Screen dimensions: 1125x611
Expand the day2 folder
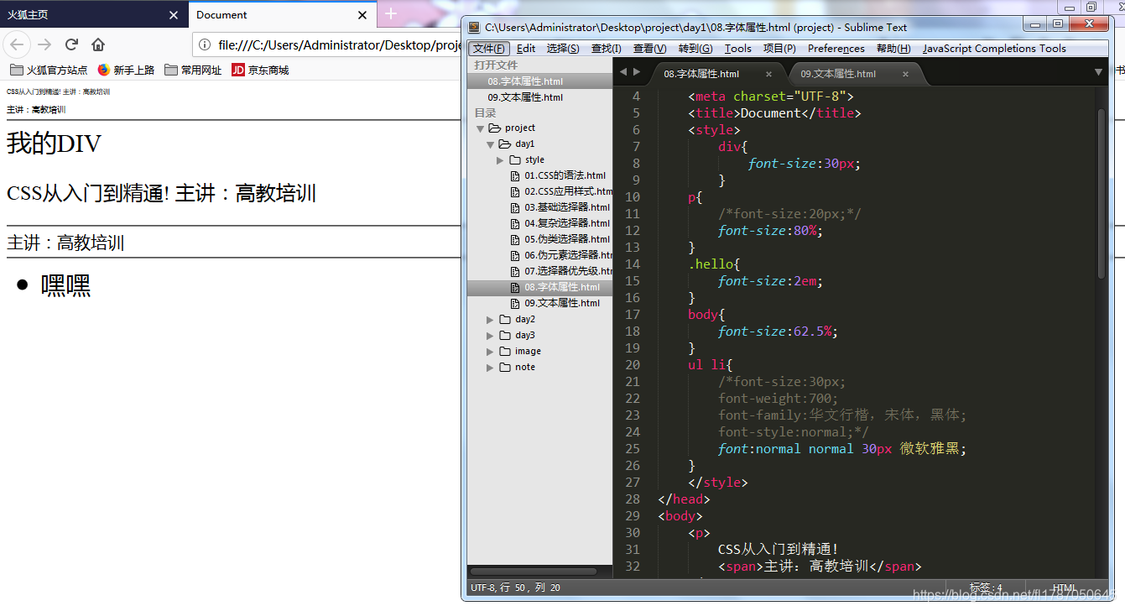tap(490, 320)
